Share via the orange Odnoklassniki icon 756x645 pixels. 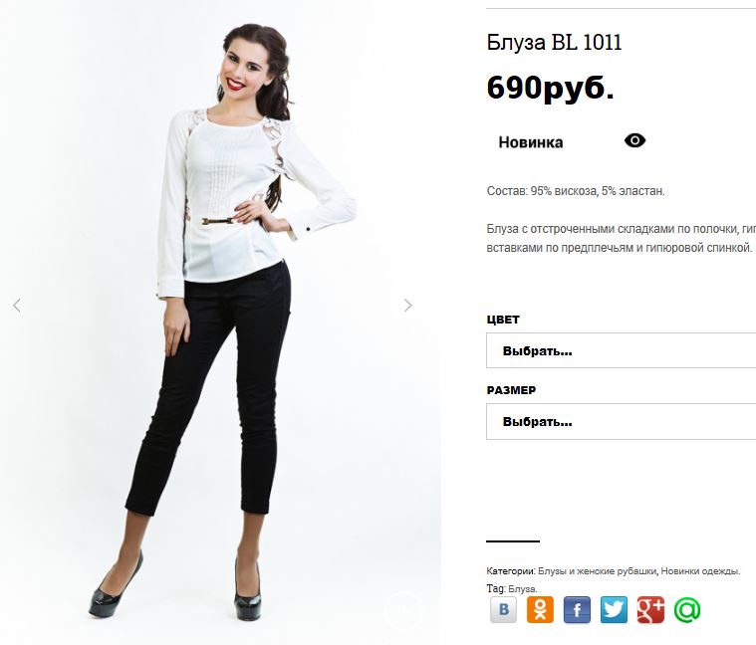coord(540,609)
